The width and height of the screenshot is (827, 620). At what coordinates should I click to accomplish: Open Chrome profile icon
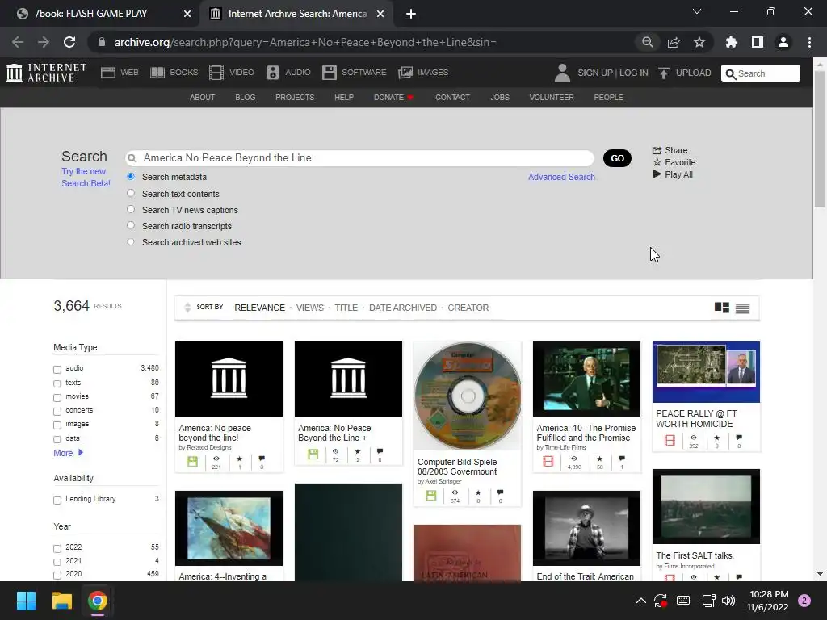[783, 42]
